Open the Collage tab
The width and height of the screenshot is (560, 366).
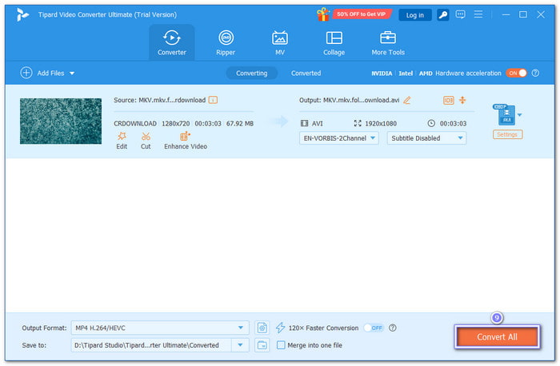click(x=334, y=43)
